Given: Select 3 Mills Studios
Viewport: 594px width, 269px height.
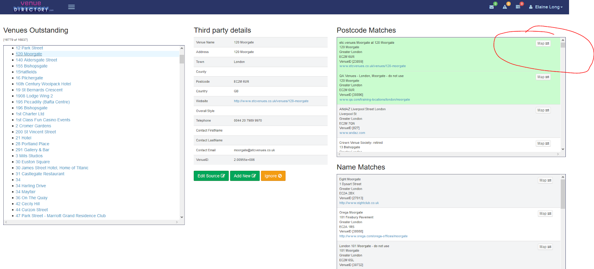Looking at the screenshot, I should click(x=29, y=156).
